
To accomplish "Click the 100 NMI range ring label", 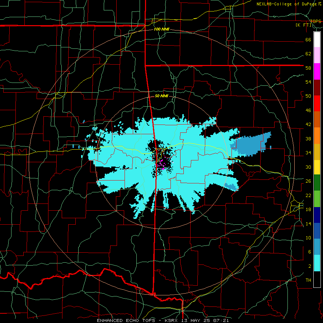I will click(x=161, y=29).
